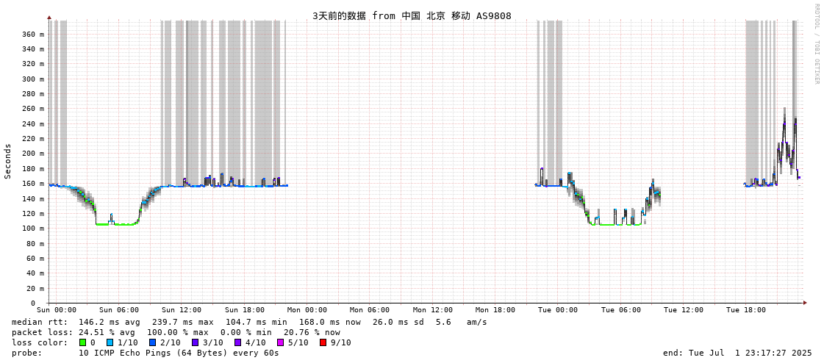Click the 'end: Tue Jul 1 23:17:27 2025' timestamp
Image resolution: width=824 pixels, height=363 pixels.
coord(737,353)
